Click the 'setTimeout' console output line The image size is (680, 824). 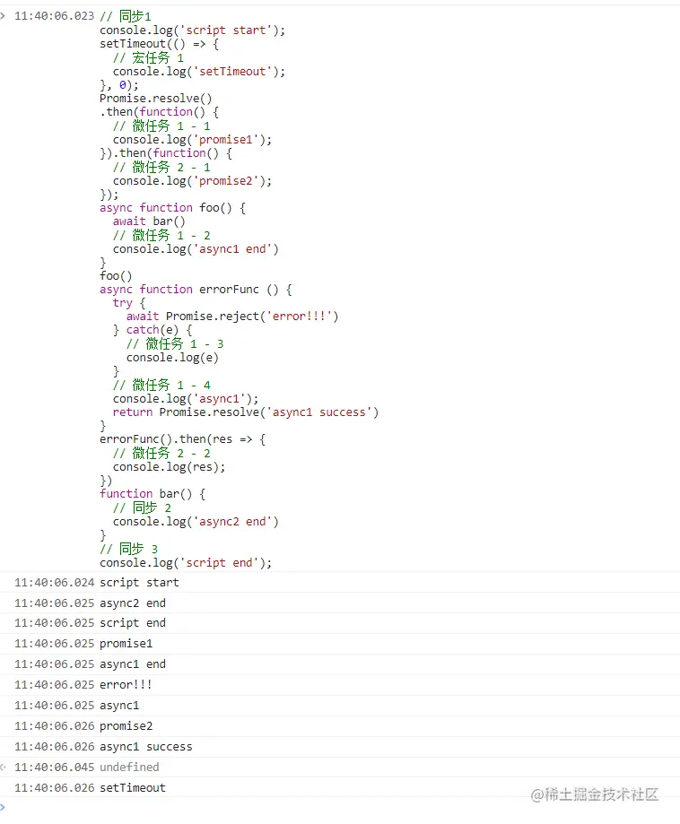point(340,787)
